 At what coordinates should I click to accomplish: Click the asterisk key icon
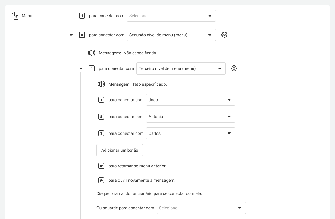(101, 180)
